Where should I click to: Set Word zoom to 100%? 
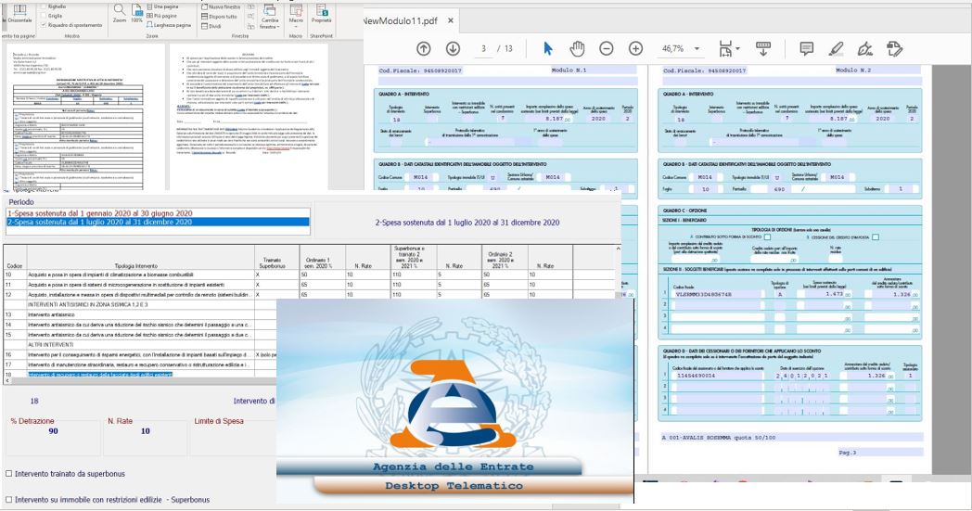[137, 13]
